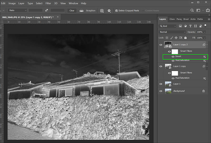This screenshot has height=143, width=211.
Task: Collapse Layer 1 copy smart filters
Action: click(x=207, y=66)
